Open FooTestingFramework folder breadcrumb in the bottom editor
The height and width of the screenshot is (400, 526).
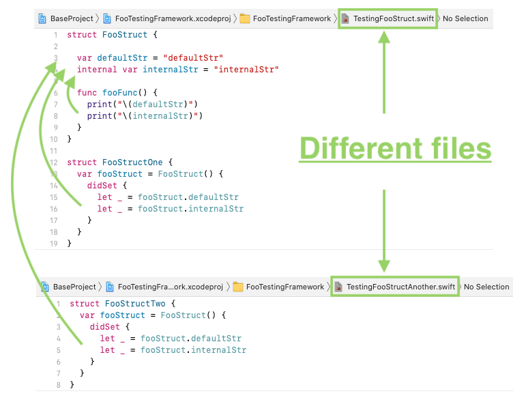(285, 287)
